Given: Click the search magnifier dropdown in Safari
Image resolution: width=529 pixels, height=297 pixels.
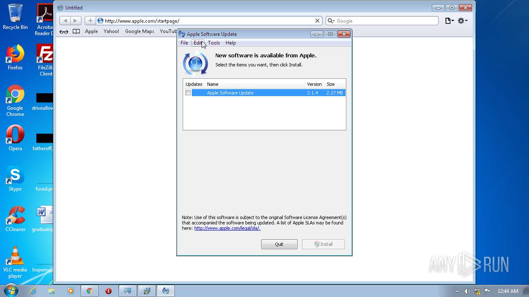Looking at the screenshot, I should [x=331, y=21].
